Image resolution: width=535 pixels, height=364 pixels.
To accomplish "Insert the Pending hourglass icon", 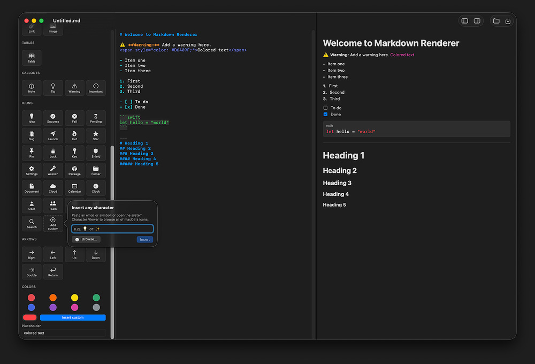I will pos(96,118).
